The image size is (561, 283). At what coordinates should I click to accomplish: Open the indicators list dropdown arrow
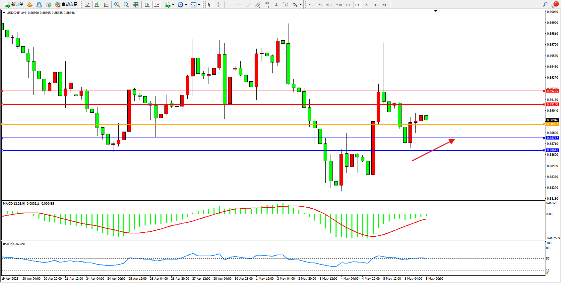click(x=173, y=5)
